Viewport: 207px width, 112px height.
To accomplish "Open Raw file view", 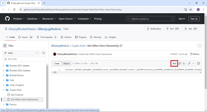I will tap(174, 64).
